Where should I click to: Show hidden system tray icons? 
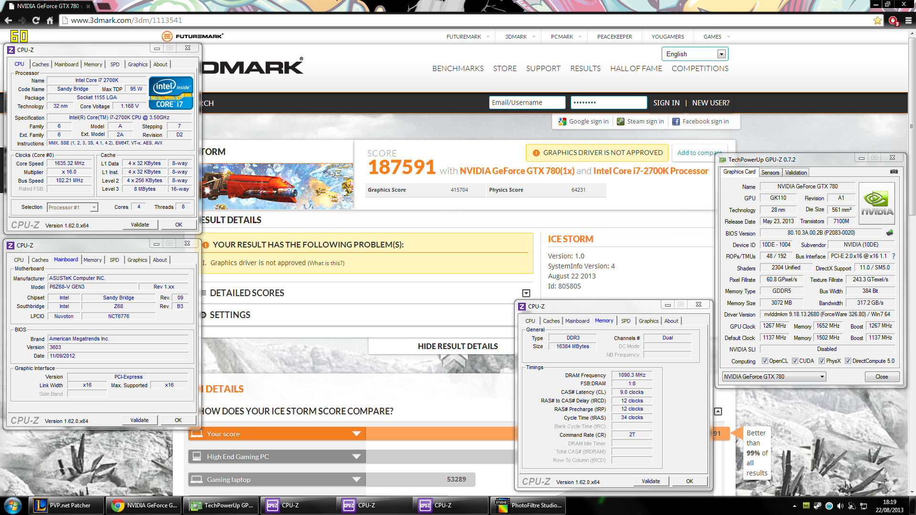pyautogui.click(x=794, y=506)
